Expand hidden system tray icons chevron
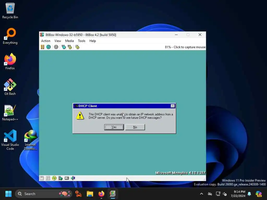 click(202, 194)
